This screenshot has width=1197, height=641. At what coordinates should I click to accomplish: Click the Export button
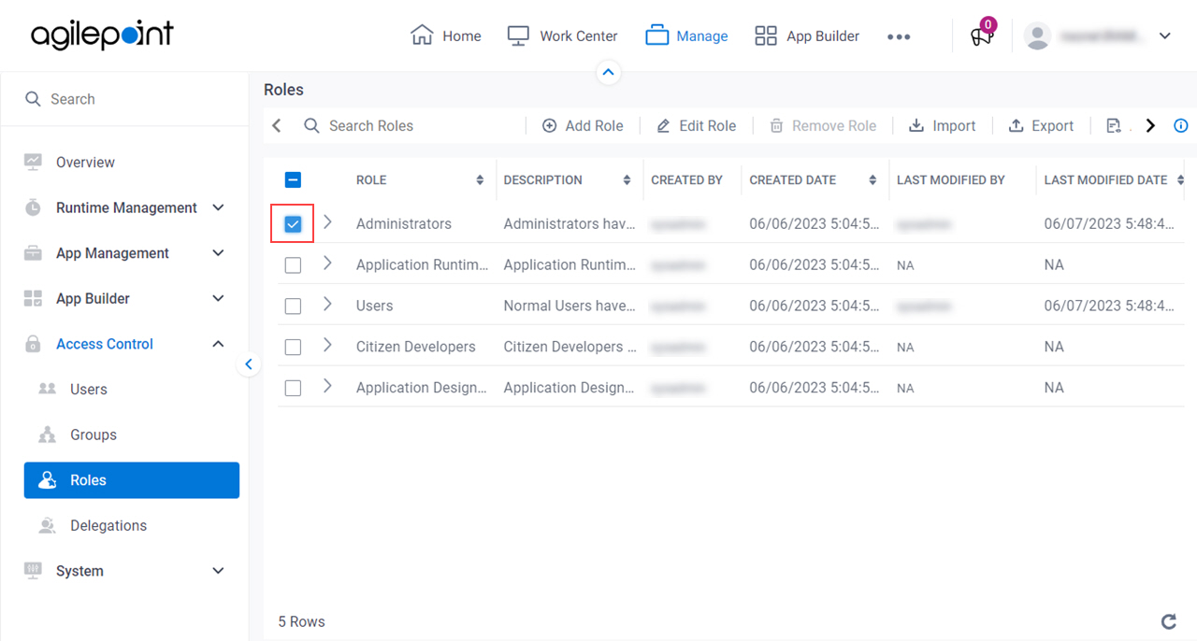1041,125
